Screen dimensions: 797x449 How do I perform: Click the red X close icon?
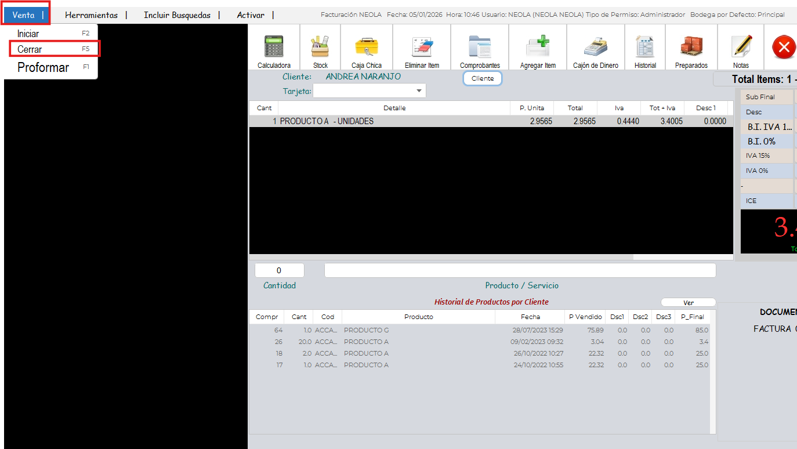point(784,47)
